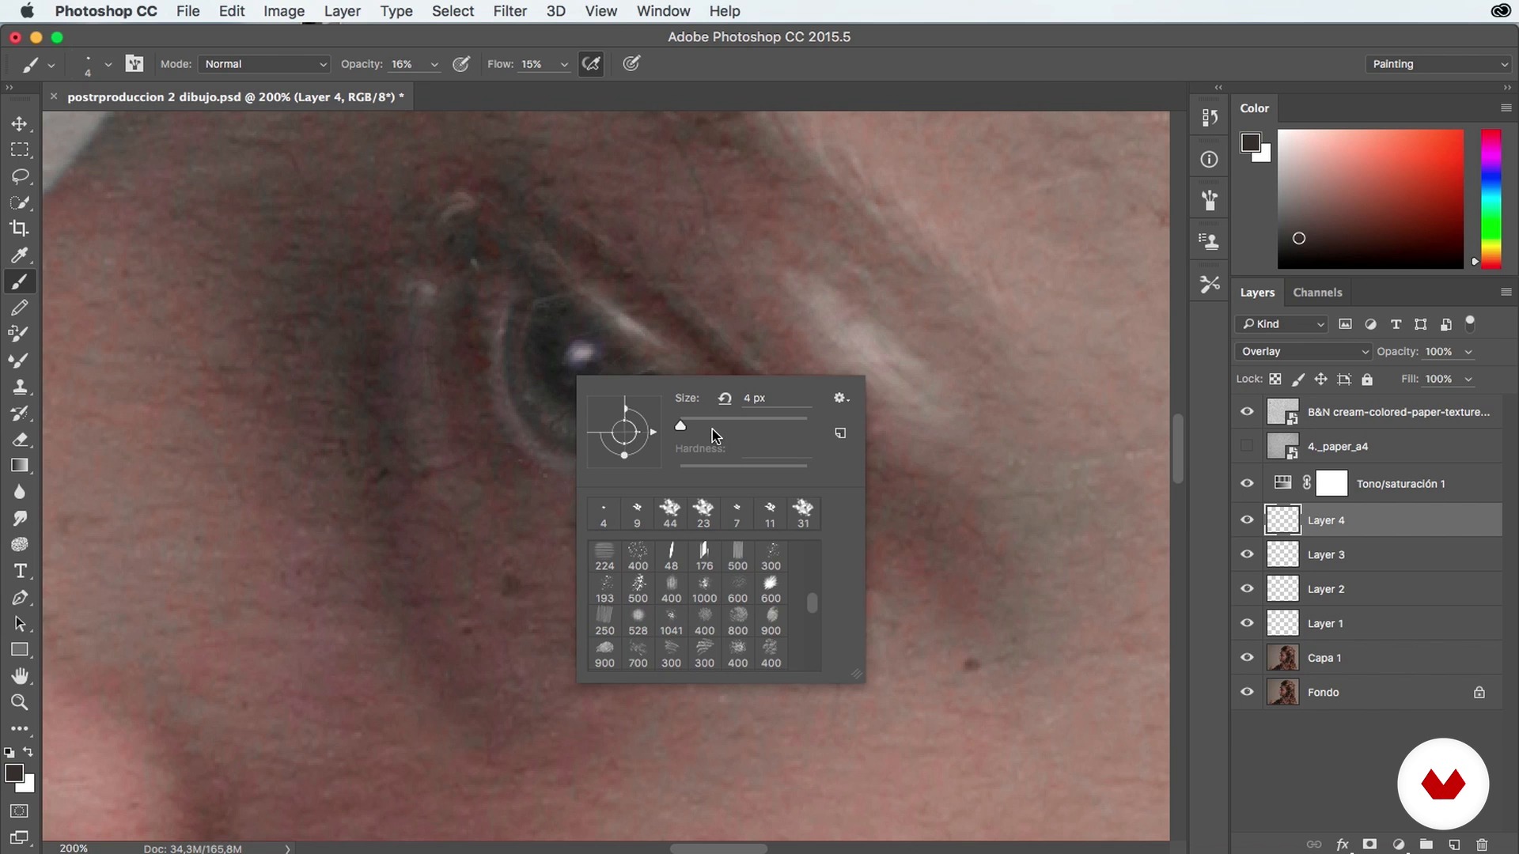Select the Lasso tool
This screenshot has width=1519, height=854.
pyautogui.click(x=20, y=176)
